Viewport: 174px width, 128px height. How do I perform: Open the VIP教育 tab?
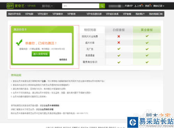[x=71, y=14]
